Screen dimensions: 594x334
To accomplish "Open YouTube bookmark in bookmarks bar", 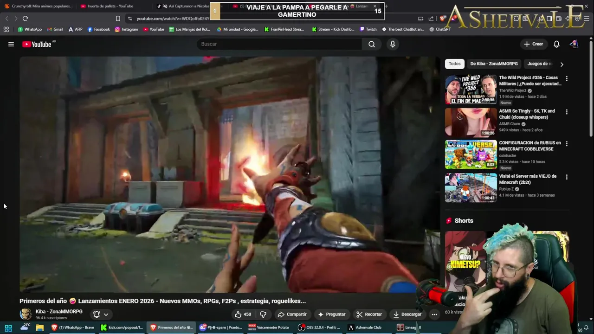I will (x=154, y=29).
